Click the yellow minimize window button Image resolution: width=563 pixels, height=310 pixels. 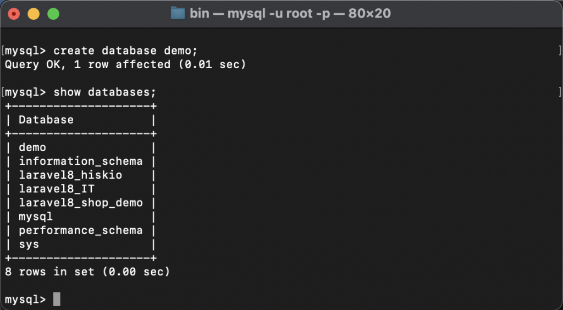33,14
